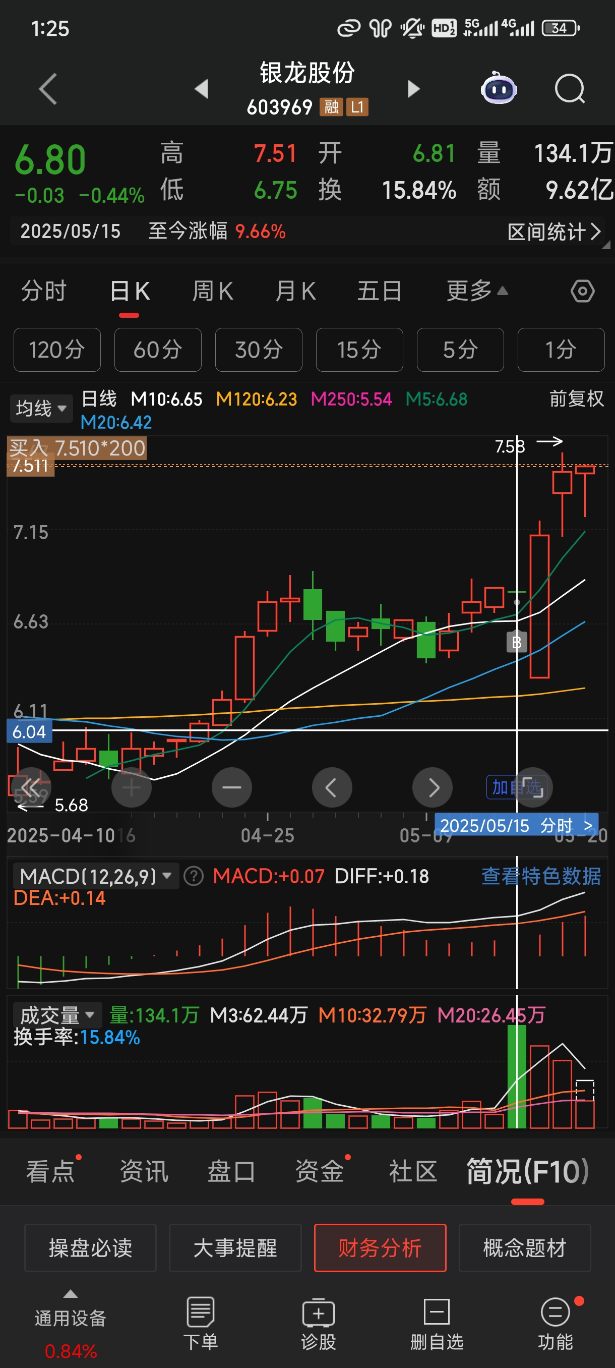Select 120分 period button

57,350
